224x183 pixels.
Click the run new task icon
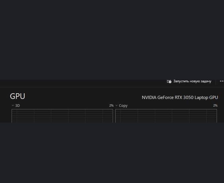tap(169, 81)
